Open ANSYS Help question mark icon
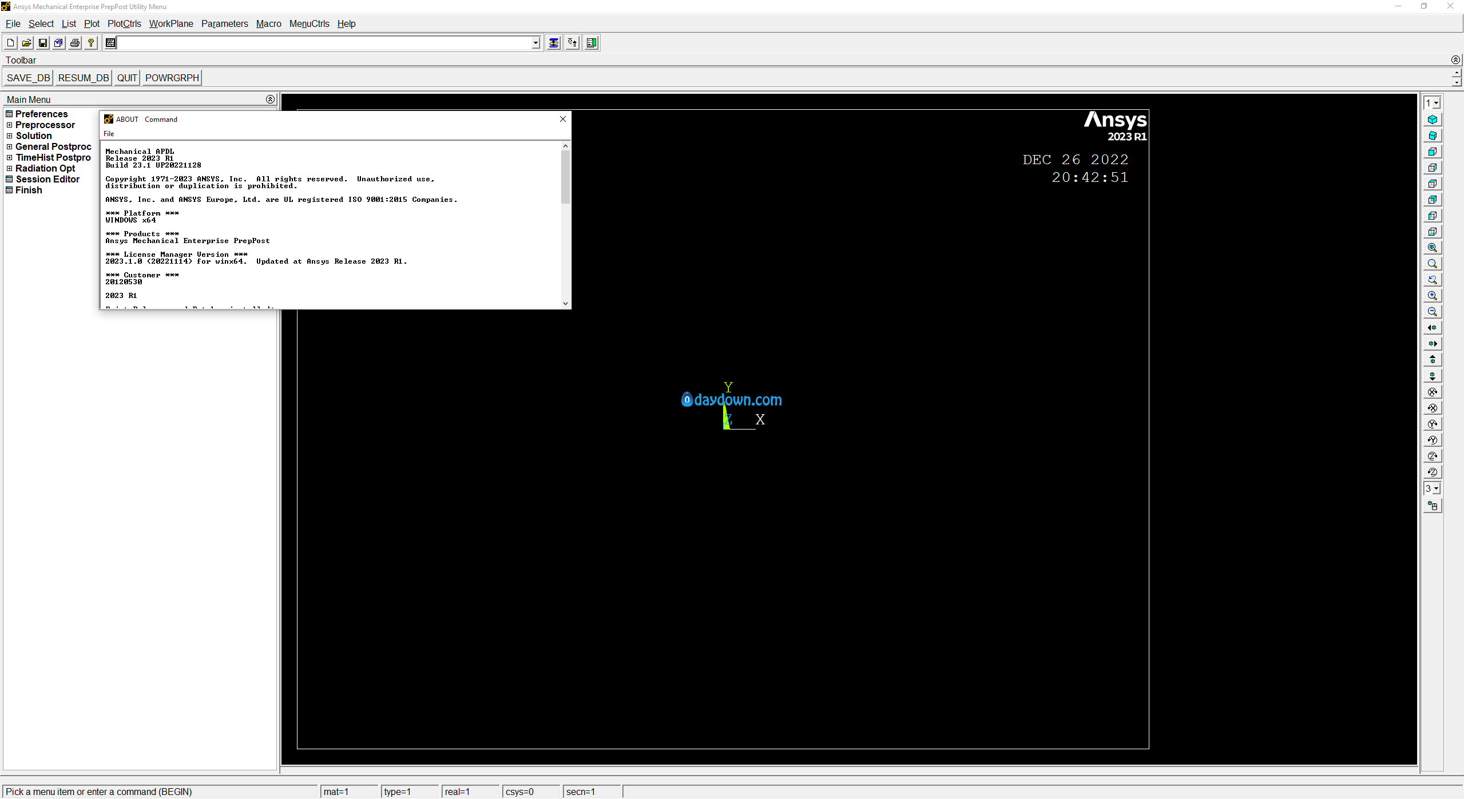 pos(90,43)
